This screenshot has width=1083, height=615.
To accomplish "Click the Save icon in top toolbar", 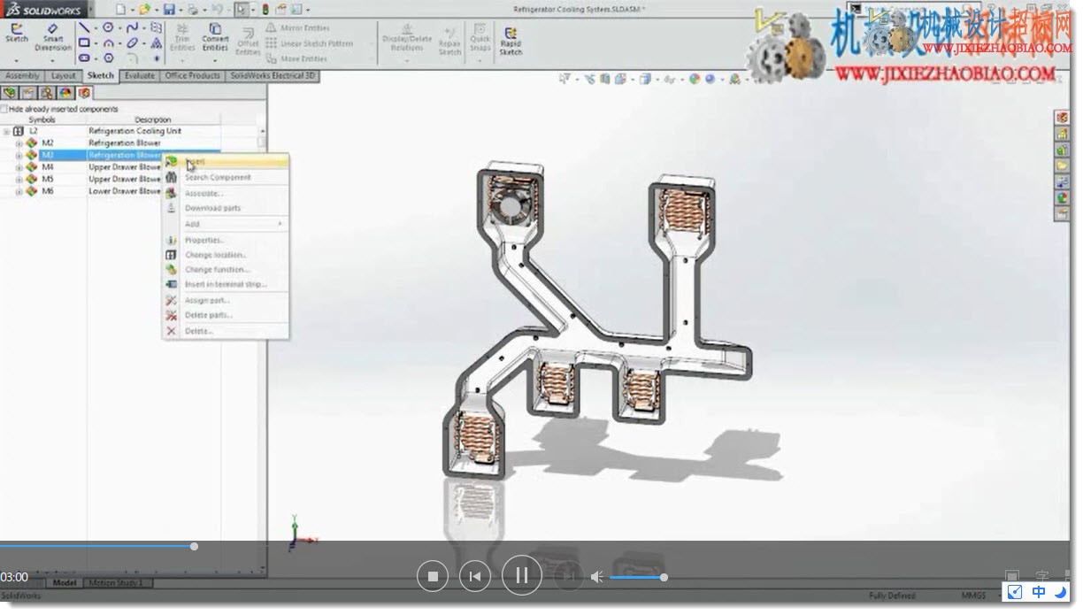I will [168, 10].
